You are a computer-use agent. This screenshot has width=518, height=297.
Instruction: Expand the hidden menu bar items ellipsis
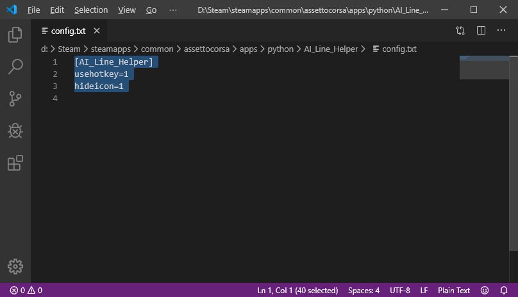172,10
